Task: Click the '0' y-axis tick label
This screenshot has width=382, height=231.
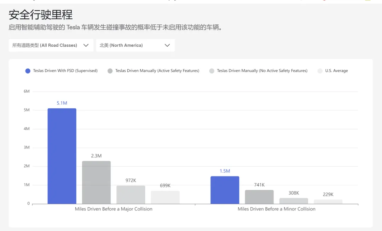Action: (29, 203)
